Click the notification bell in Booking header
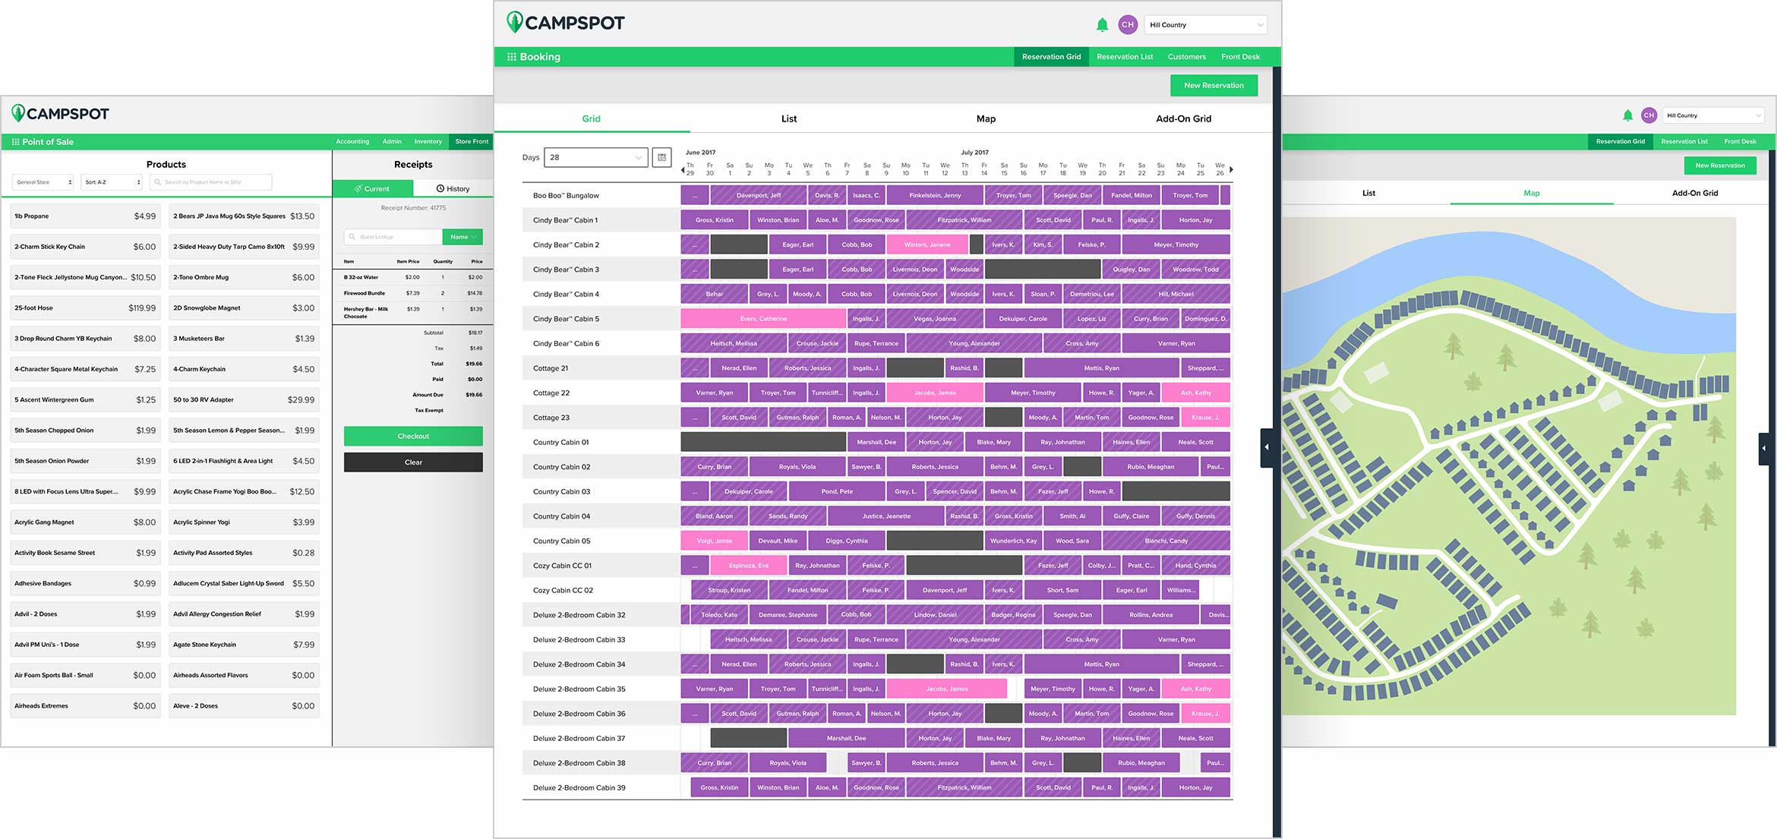The width and height of the screenshot is (1777, 839). pyautogui.click(x=1102, y=25)
